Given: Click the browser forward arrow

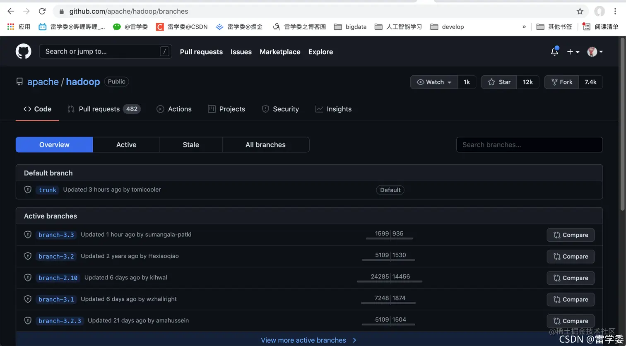Looking at the screenshot, I should tap(26, 11).
